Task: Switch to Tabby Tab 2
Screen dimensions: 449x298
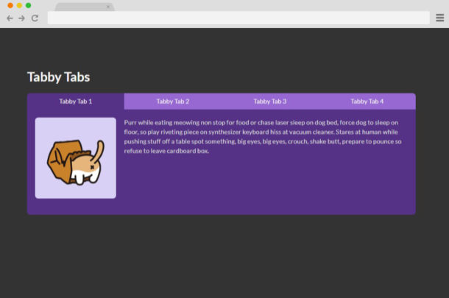Action: 173,102
